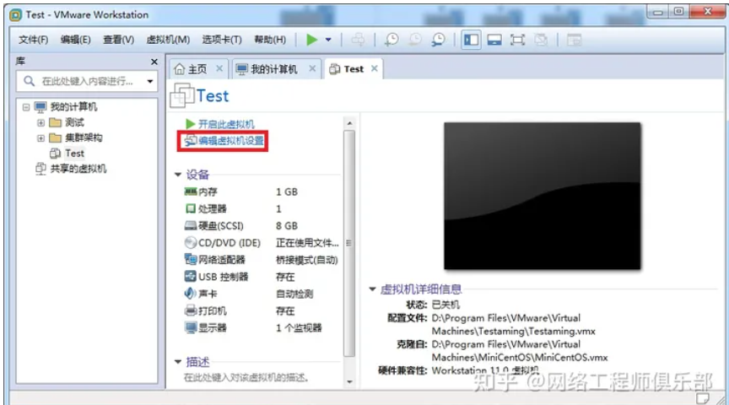Image resolution: width=729 pixels, height=405 pixels.
Task: Open the 编辑(E) menu
Action: (x=75, y=40)
